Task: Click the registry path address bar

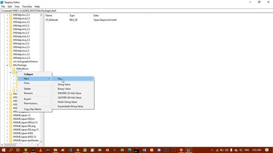Action: coord(136,11)
